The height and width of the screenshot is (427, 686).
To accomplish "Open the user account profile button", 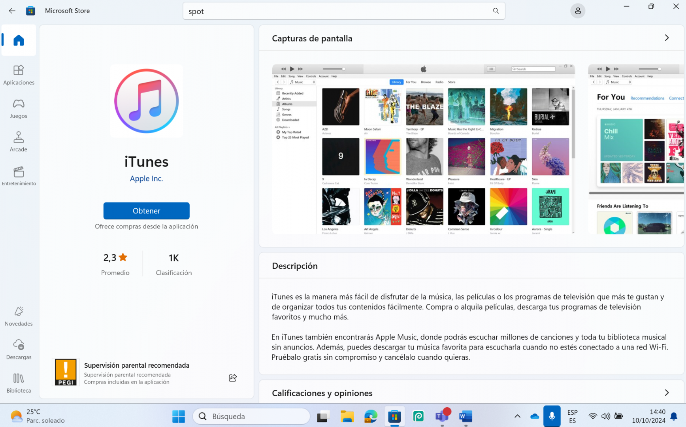I will click(577, 11).
